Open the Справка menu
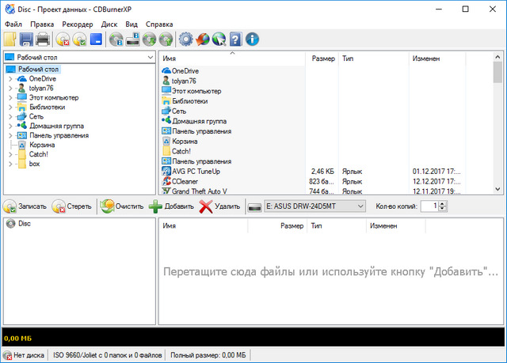Image resolution: width=507 pixels, height=363 pixels. [x=160, y=25]
